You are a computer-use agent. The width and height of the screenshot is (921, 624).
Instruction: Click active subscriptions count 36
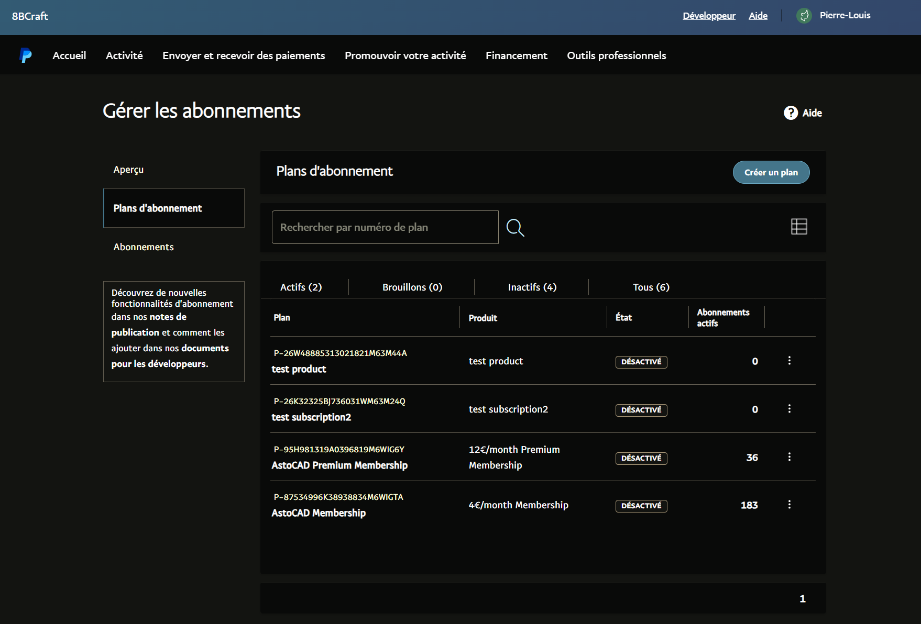click(752, 458)
